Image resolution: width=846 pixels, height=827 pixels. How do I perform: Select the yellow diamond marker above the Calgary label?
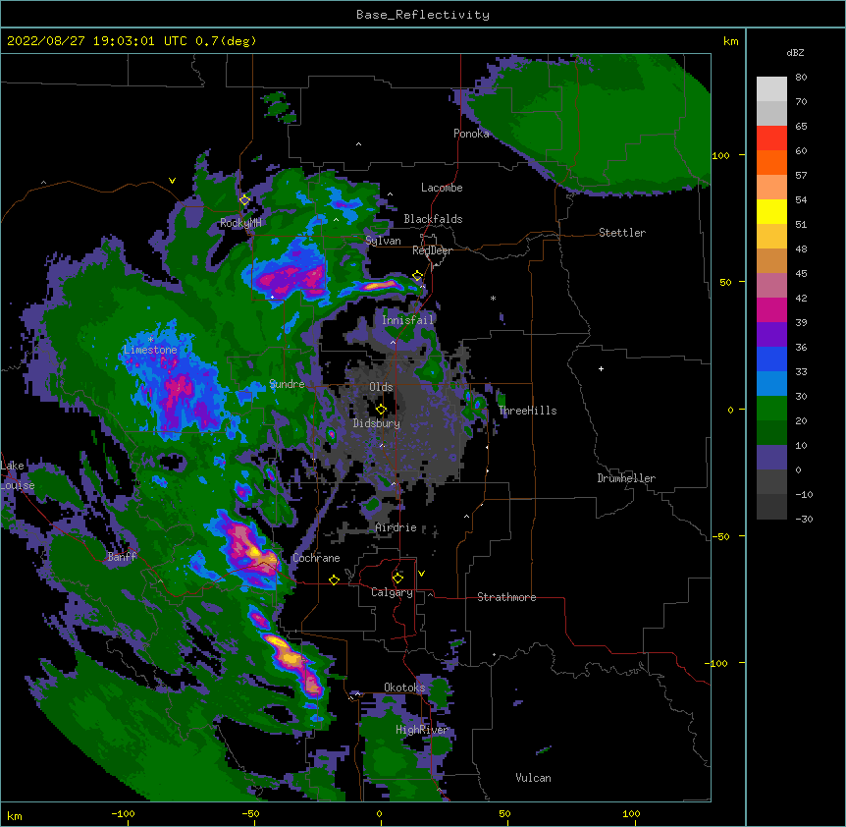coord(397,579)
